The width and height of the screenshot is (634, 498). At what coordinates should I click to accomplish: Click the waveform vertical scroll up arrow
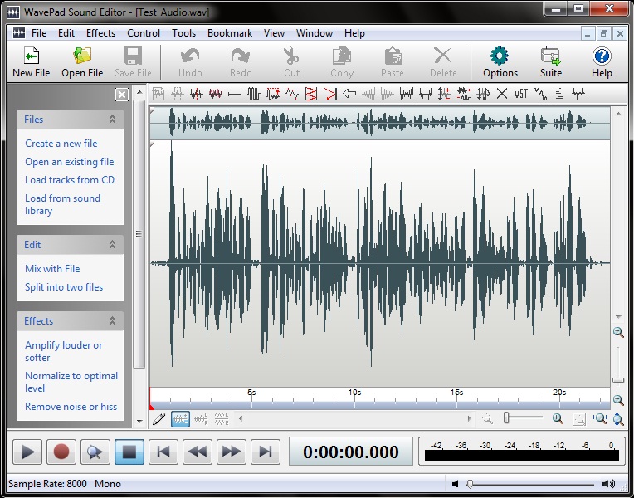(x=618, y=114)
